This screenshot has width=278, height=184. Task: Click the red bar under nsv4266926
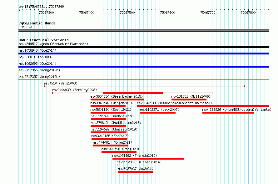(228, 113)
